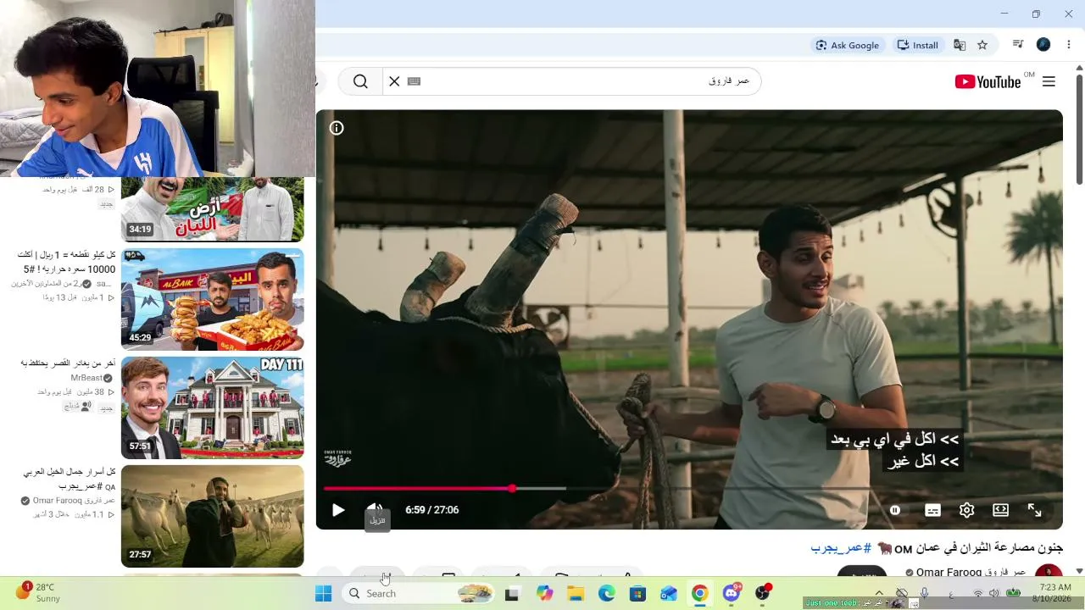This screenshot has height=610, width=1085.
Task: Click the red seek bar scrubber handle
Action: tap(512, 489)
